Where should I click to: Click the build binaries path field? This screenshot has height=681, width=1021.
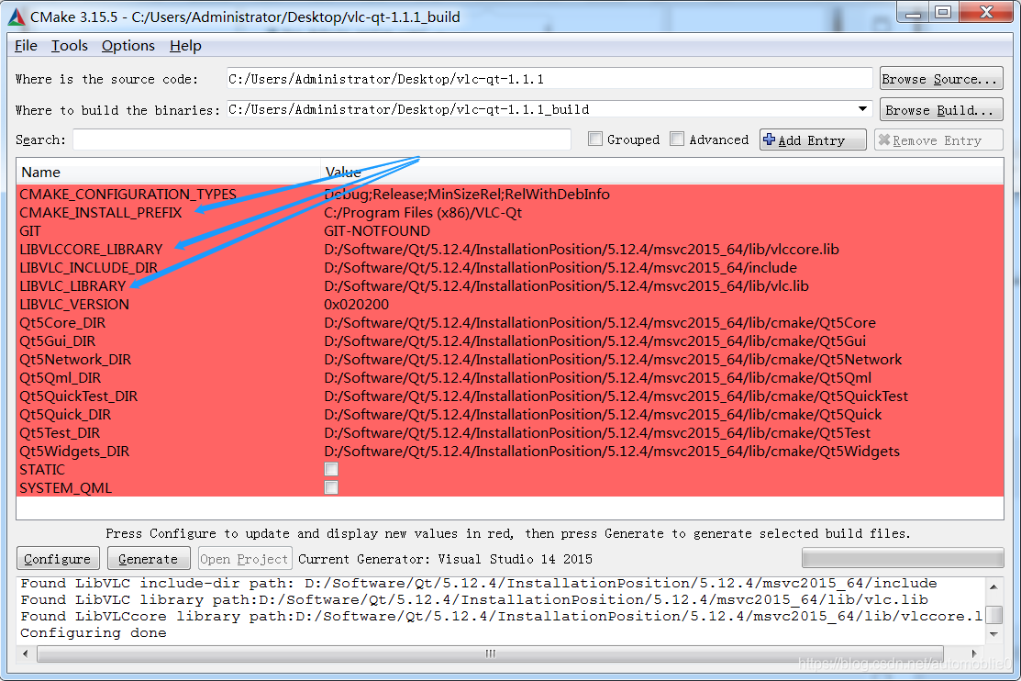point(549,109)
